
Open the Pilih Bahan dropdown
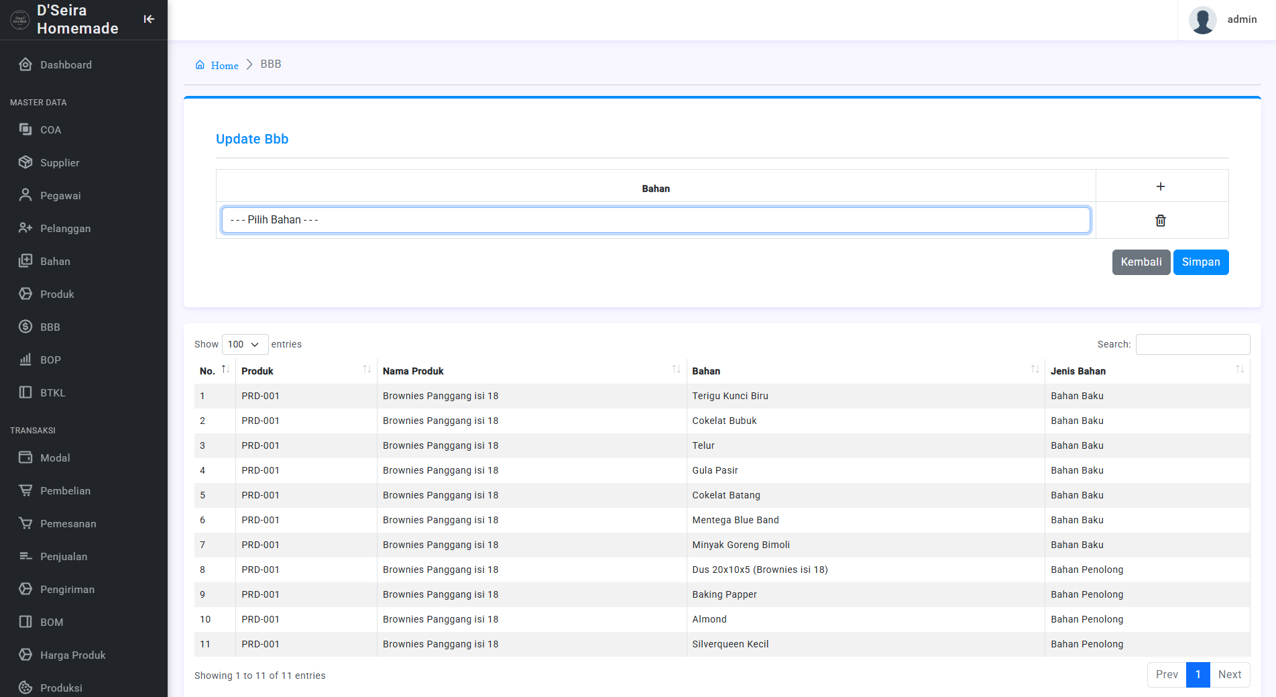pos(656,220)
